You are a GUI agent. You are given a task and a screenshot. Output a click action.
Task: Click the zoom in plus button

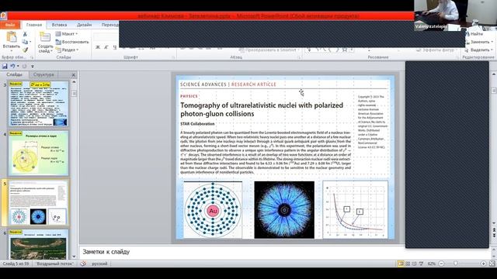point(483,263)
